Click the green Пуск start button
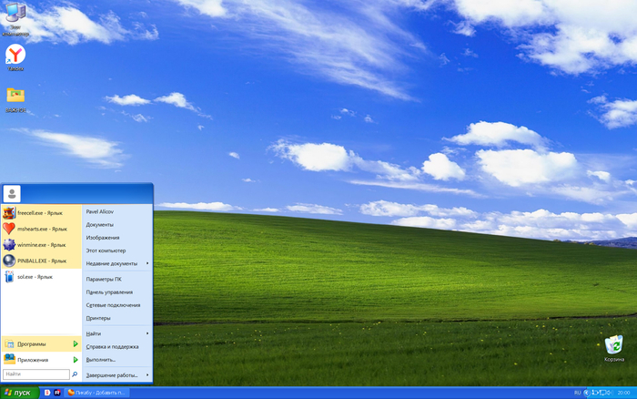637x399 pixels. 18,393
